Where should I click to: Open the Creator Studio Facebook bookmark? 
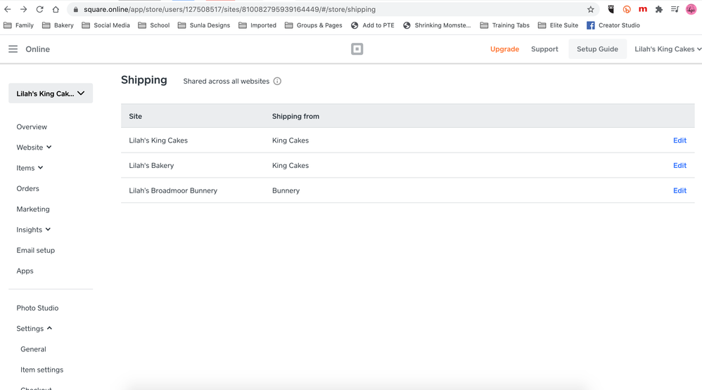tap(613, 25)
